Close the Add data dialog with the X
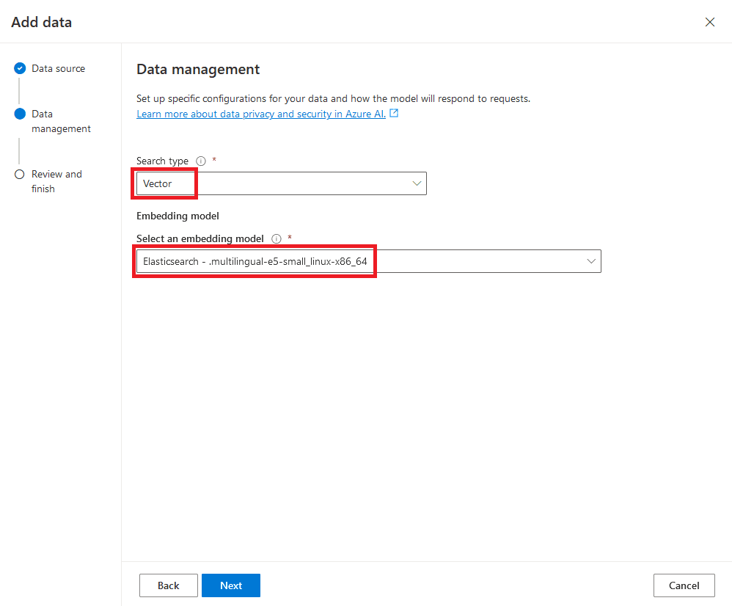732x606 pixels. tap(710, 22)
